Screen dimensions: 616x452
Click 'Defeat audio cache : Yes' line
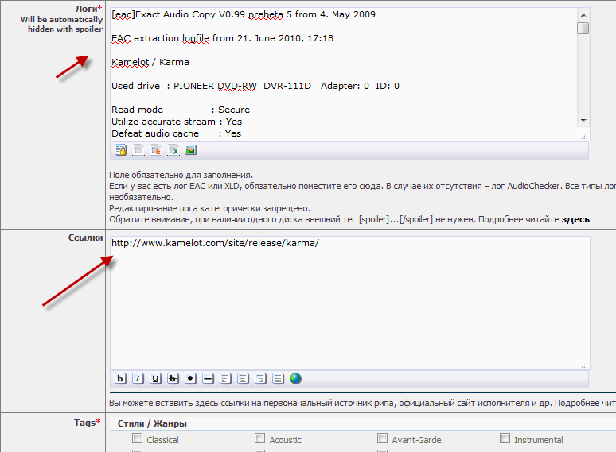click(x=176, y=133)
